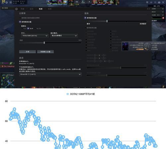The width and height of the screenshot is (166, 149).
Task: Click the settings cog beside the settings tabs
Action: [x=17, y=9]
